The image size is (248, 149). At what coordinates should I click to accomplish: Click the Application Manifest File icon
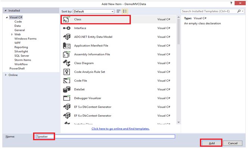tap(67, 46)
